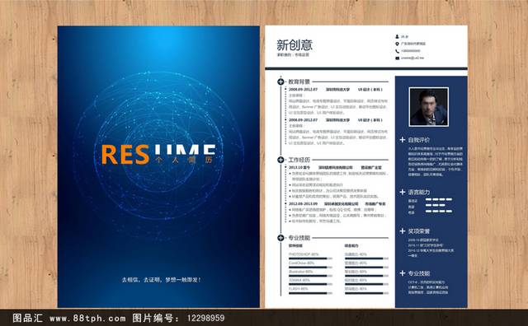Click the image number 12298959

click(x=205, y=318)
